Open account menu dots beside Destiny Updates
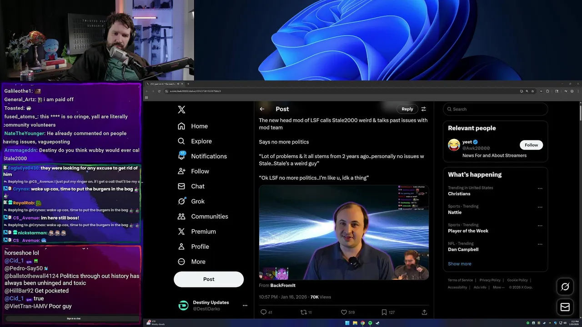The image size is (582, 327). [x=245, y=306]
